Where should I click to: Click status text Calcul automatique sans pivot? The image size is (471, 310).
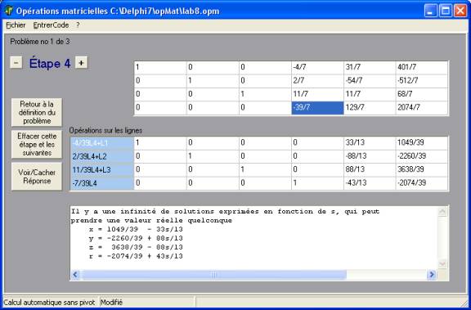point(49,302)
